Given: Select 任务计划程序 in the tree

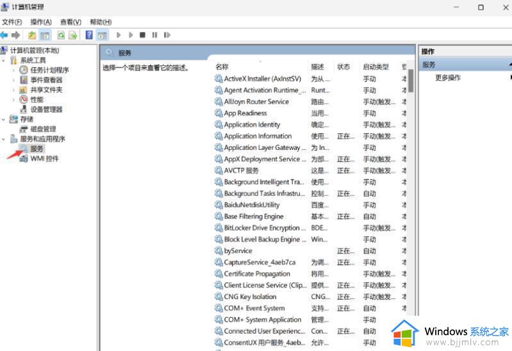Looking at the screenshot, I should click(x=49, y=70).
